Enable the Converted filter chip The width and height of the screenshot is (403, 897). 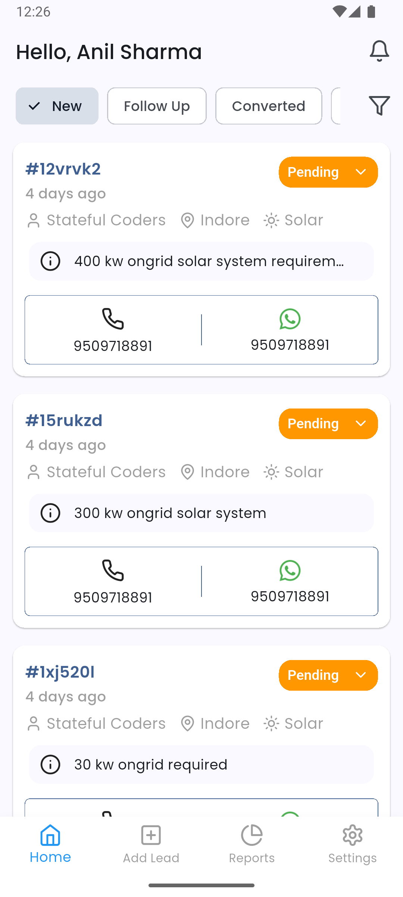(x=269, y=106)
